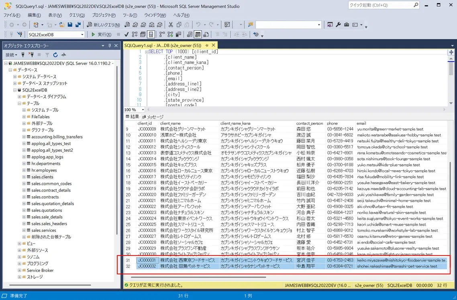Click the Save file icon

point(70,25)
